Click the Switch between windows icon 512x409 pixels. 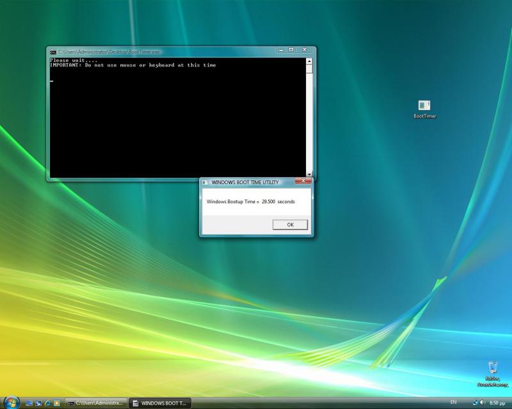click(38, 403)
